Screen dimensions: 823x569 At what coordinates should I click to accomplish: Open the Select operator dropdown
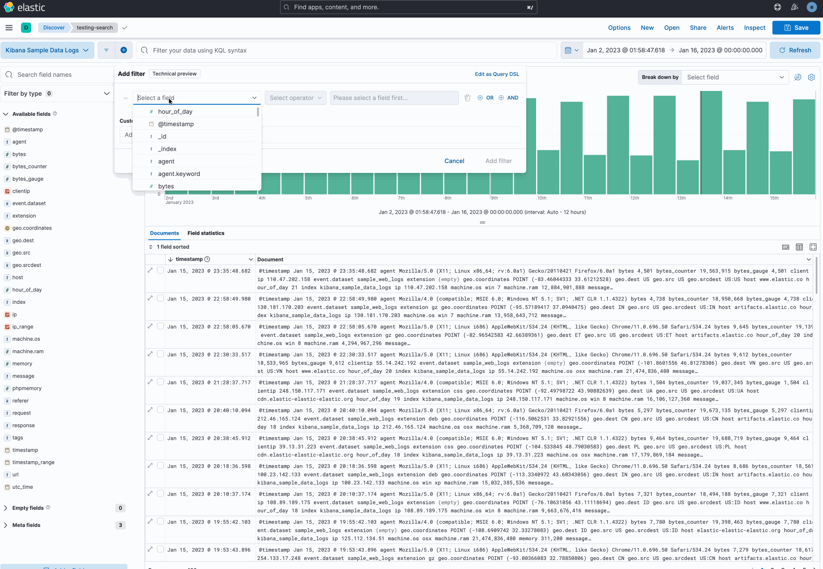(295, 98)
